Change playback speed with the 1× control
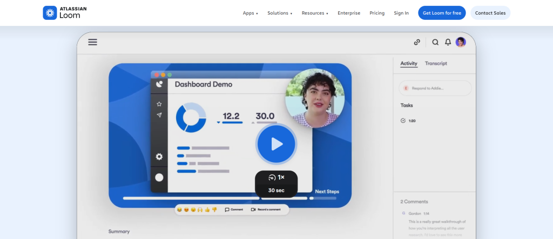 tap(276, 177)
